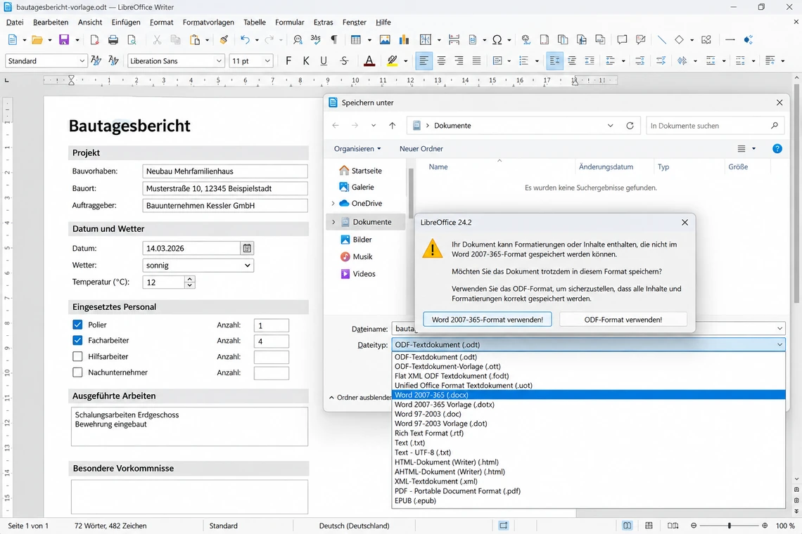This screenshot has height=534, width=802.
Task: Click the red font color swatch
Action: pyautogui.click(x=369, y=61)
